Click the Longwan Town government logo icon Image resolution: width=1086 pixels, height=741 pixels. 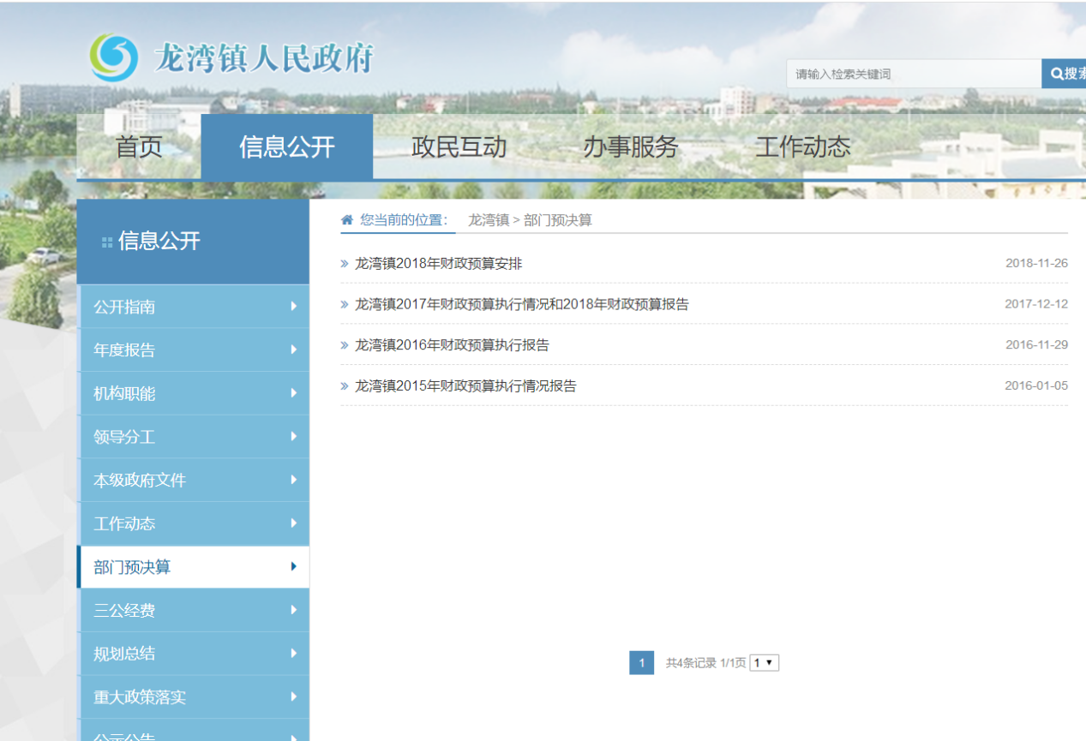coord(114,57)
